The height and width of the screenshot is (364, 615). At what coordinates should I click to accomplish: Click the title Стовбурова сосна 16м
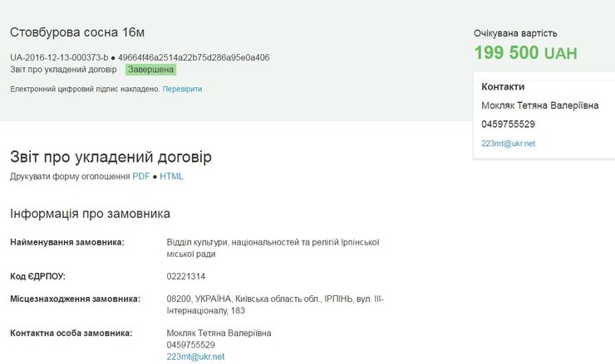[x=77, y=32]
